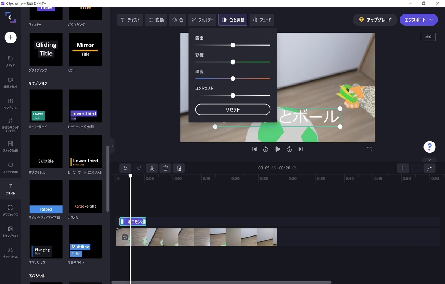
Task: Click the Clipchamp logo home icon
Action: pos(10,17)
